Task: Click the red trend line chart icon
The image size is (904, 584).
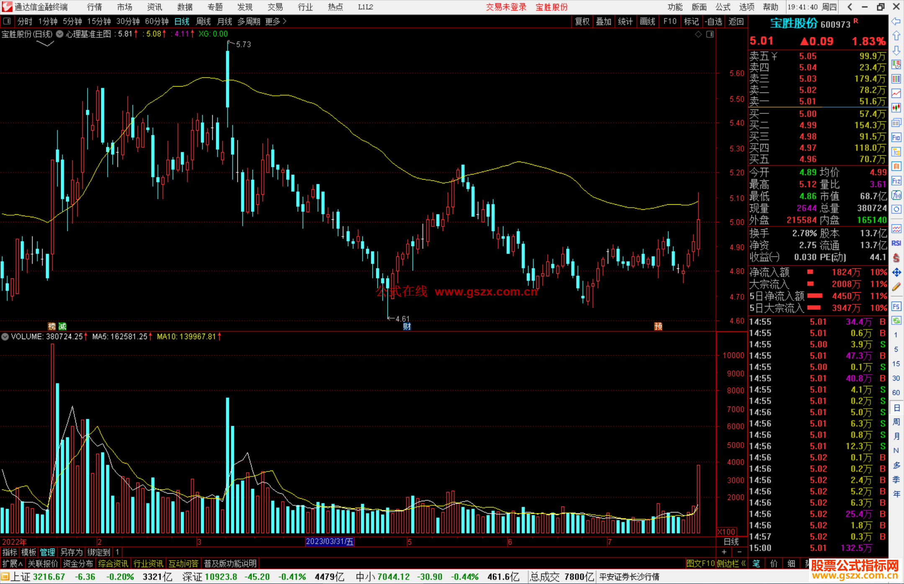Action: [x=896, y=94]
